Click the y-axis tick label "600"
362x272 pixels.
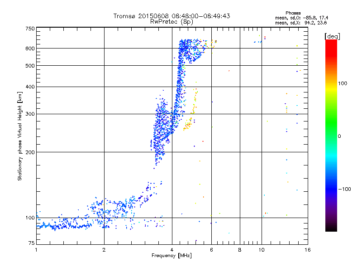click(30, 49)
